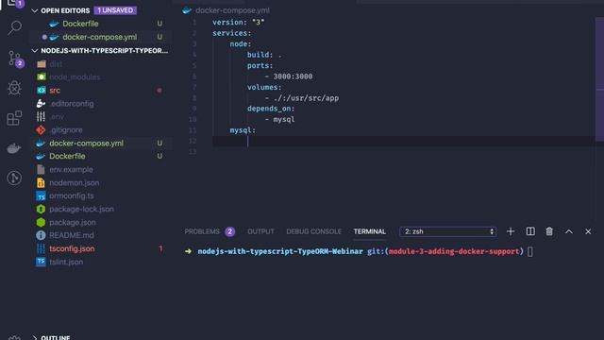Click the editor minimap scrollbar
The image size is (604, 340).
tap(599, 79)
